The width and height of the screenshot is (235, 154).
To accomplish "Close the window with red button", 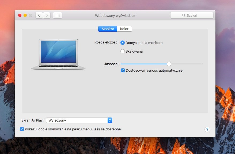I will click(x=20, y=15).
